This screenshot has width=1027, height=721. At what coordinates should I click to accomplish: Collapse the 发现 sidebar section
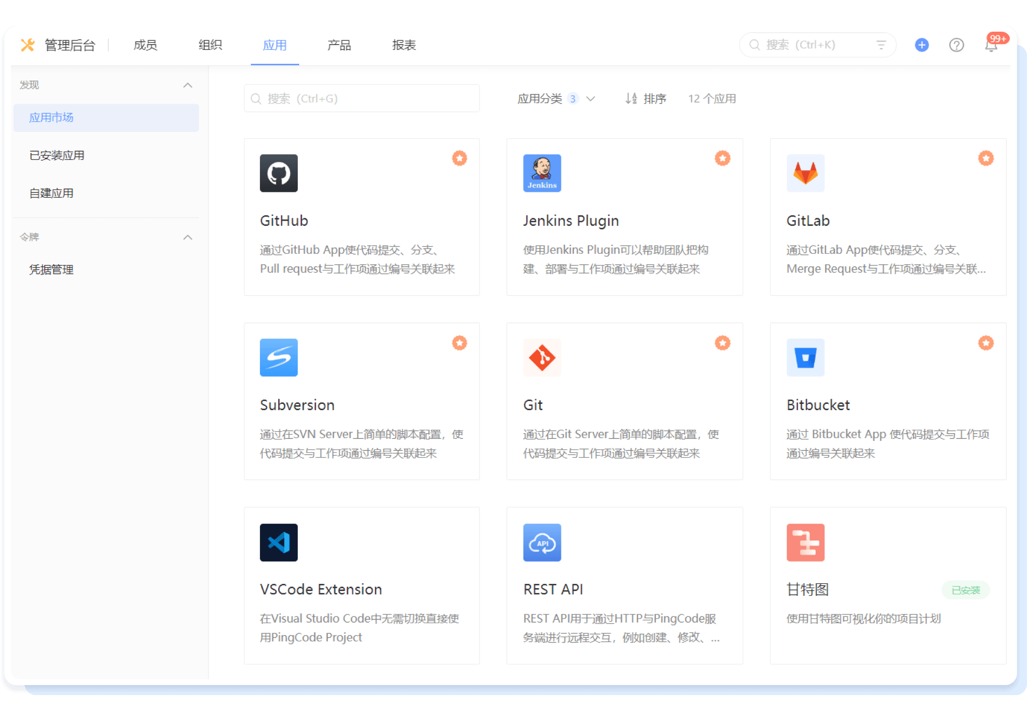[188, 85]
